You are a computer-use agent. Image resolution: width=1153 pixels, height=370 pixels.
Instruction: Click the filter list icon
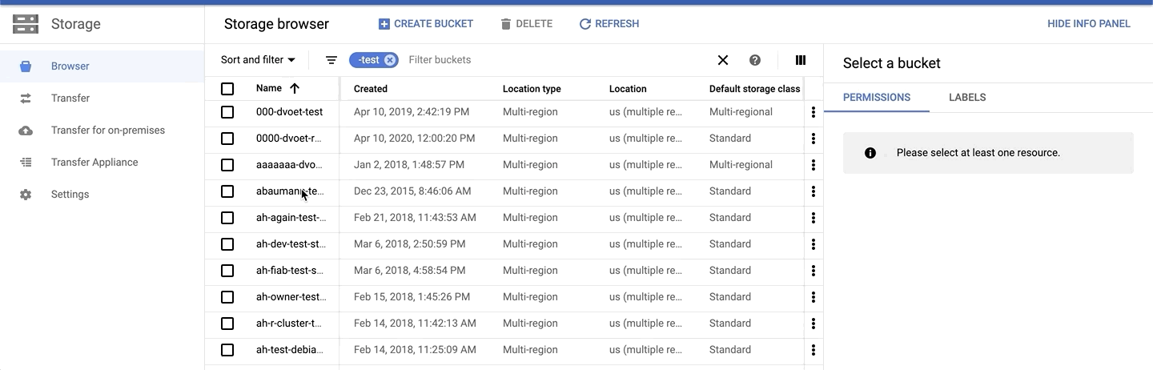(x=331, y=60)
